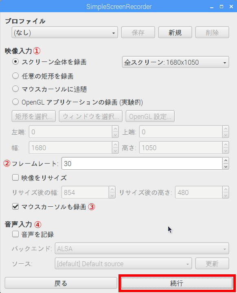Open the ALSA バックエンド dropdown
This screenshot has width=237, height=293.
point(142,249)
